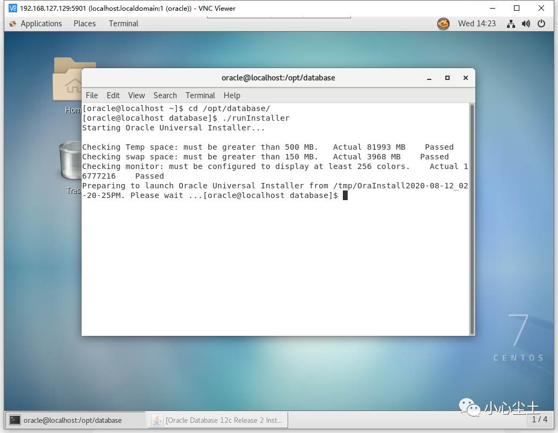This screenshot has height=433, width=558.
Task: Open the Places menu
Action: tap(85, 24)
